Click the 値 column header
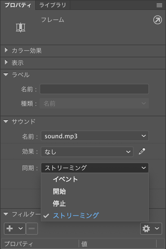Image resolution: width=166 pixels, height=249 pixels. tap(118, 244)
